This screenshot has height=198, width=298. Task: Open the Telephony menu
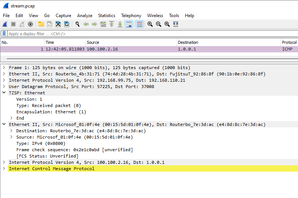(131, 16)
